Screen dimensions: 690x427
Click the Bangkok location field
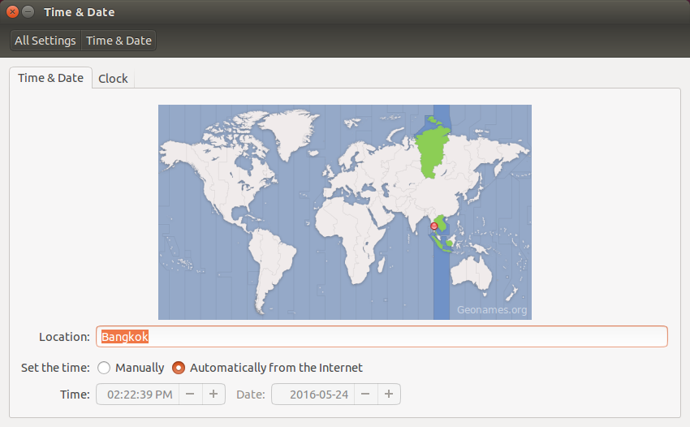[x=382, y=337]
